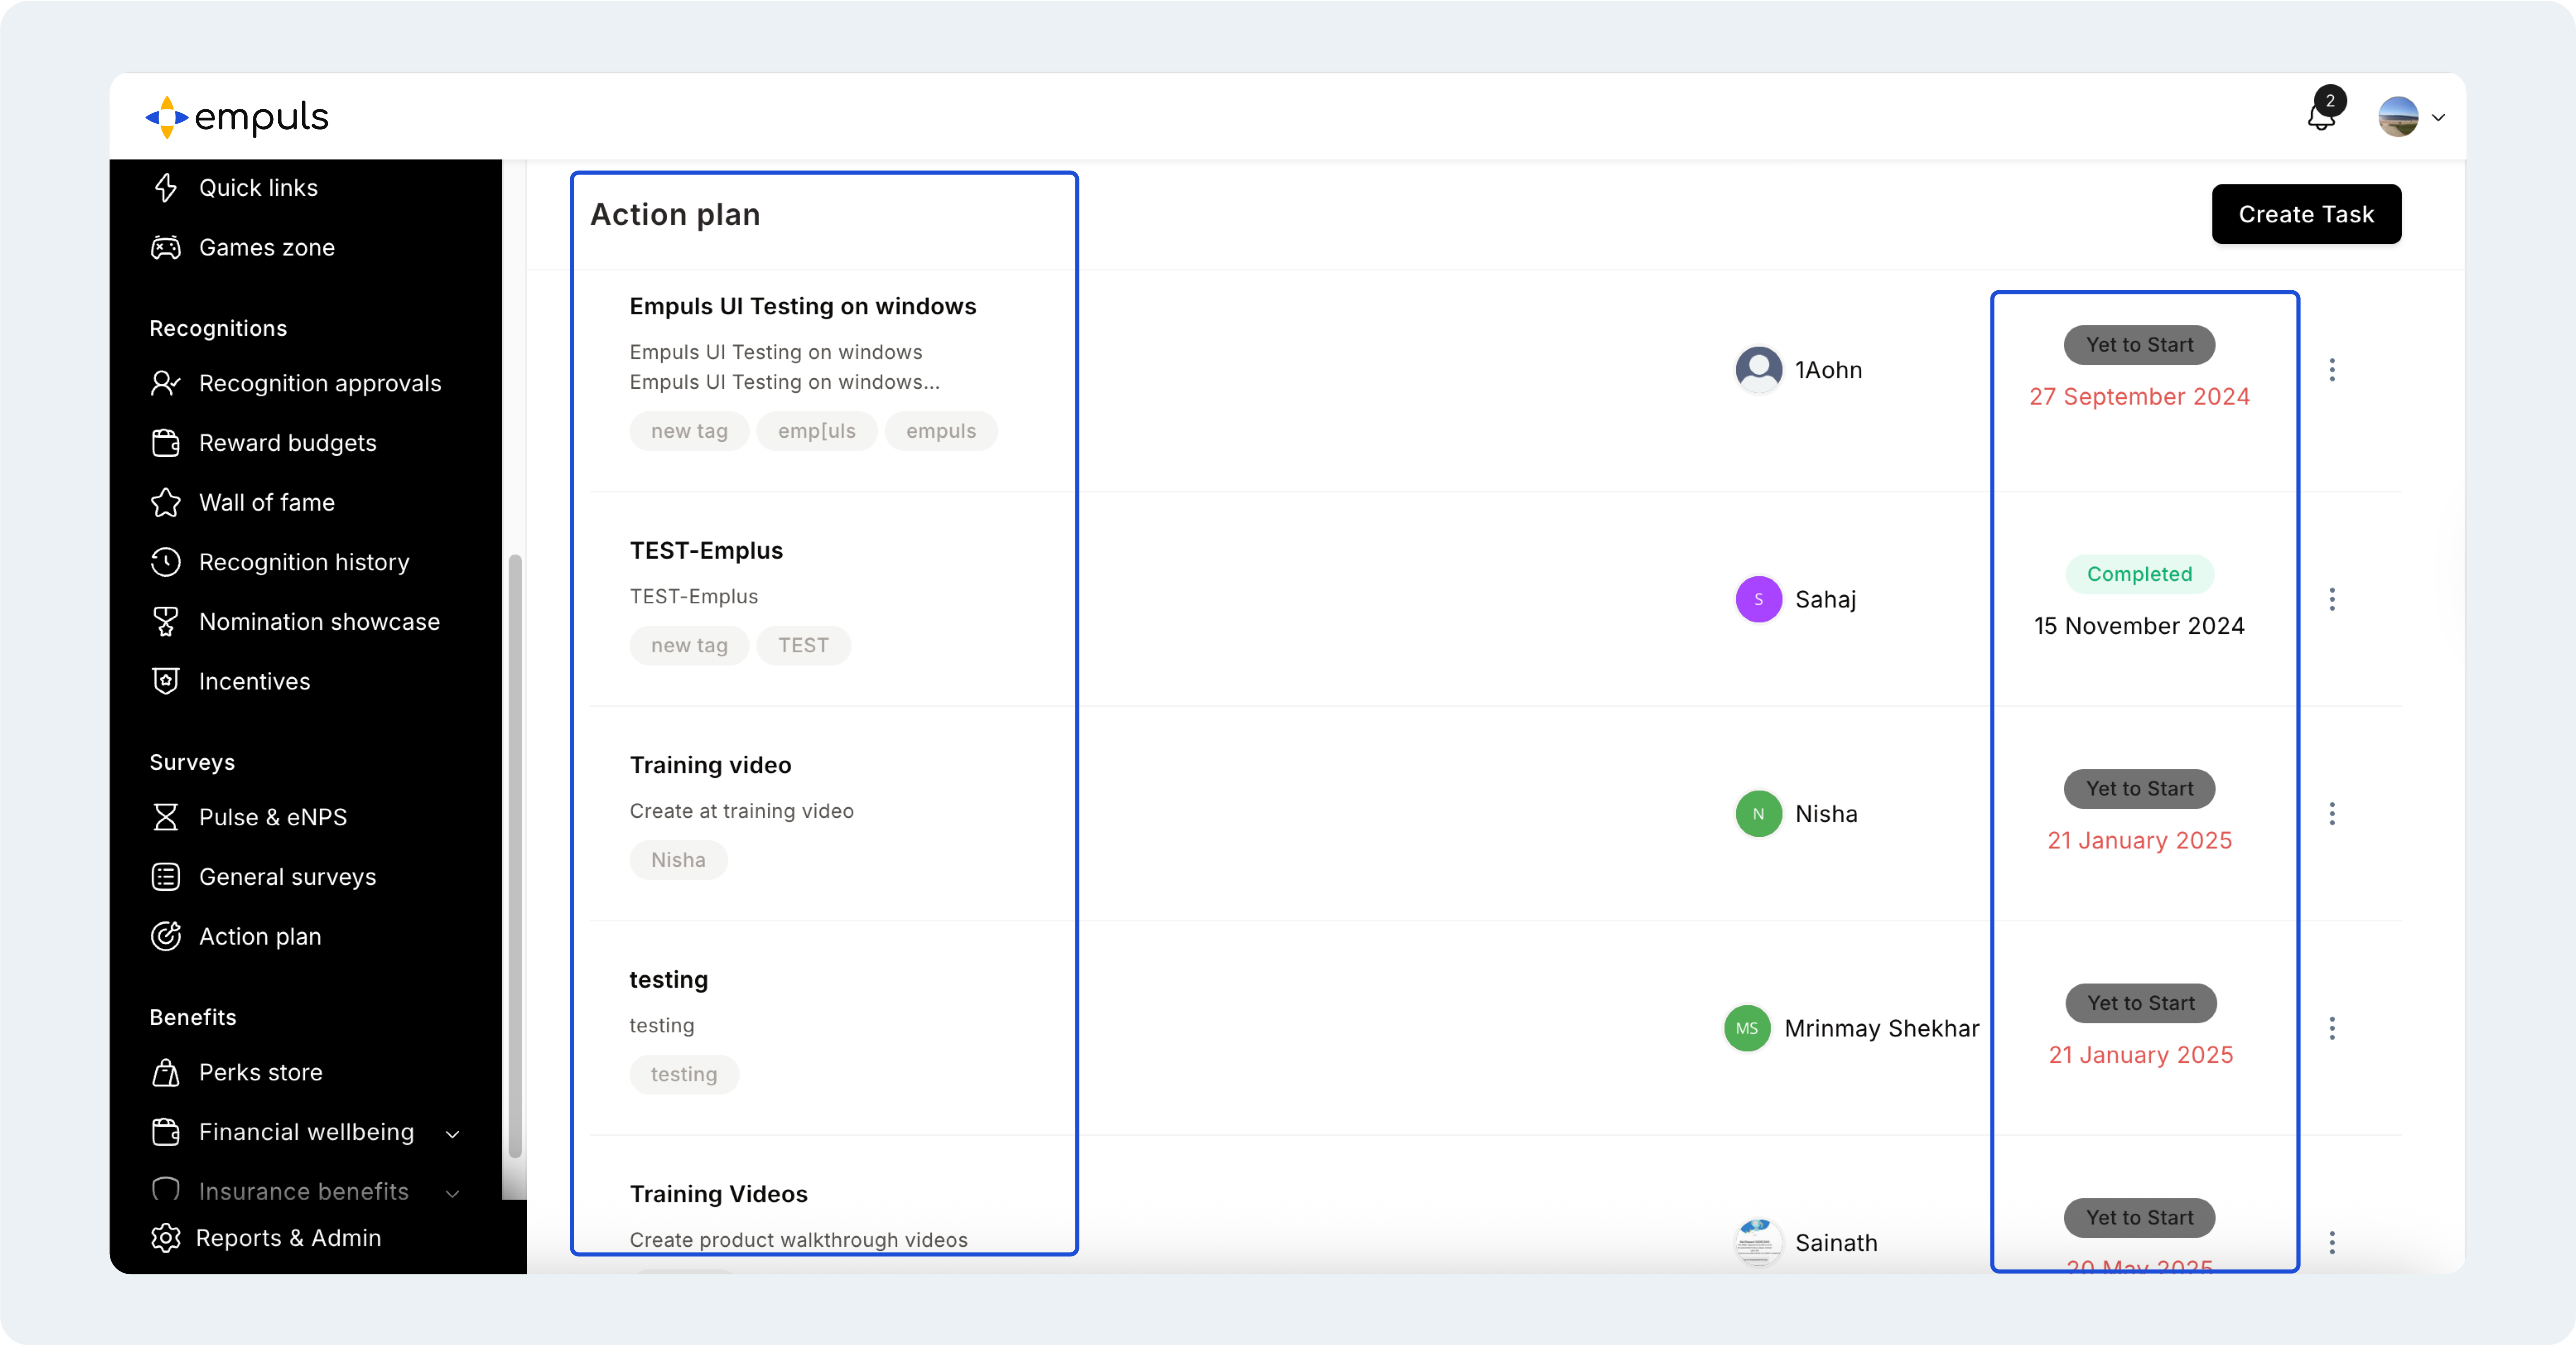Open more options for Sainath task

click(2332, 1243)
